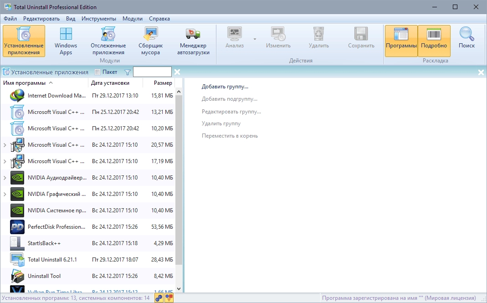Toggle the Программы layout view
Screen dimensions: 487x303
401,41
